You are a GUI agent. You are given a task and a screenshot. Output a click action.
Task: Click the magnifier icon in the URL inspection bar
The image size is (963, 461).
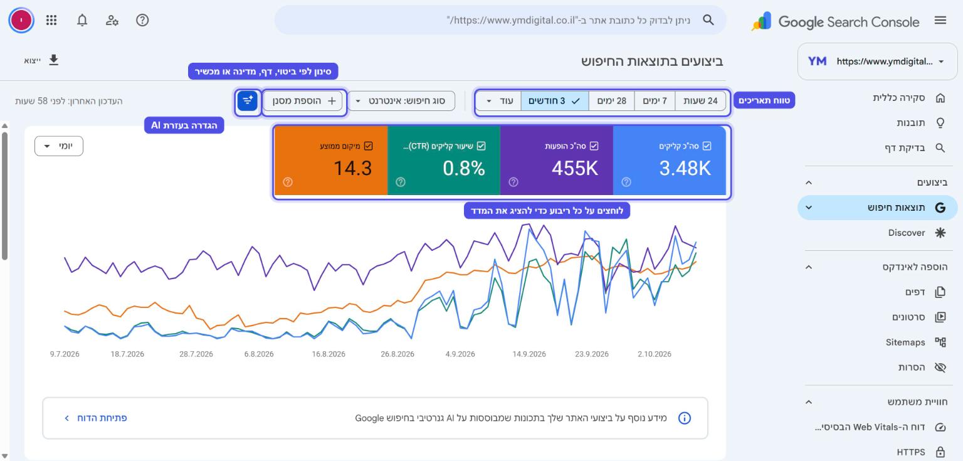point(708,20)
